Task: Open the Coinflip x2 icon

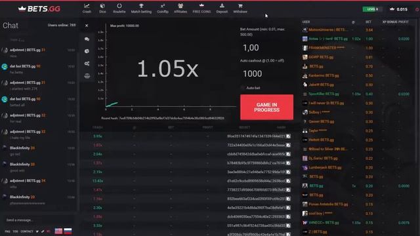Action: (163, 6)
